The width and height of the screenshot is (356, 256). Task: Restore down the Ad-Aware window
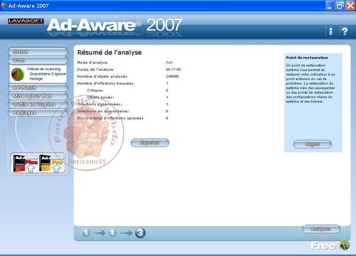click(340, 6)
